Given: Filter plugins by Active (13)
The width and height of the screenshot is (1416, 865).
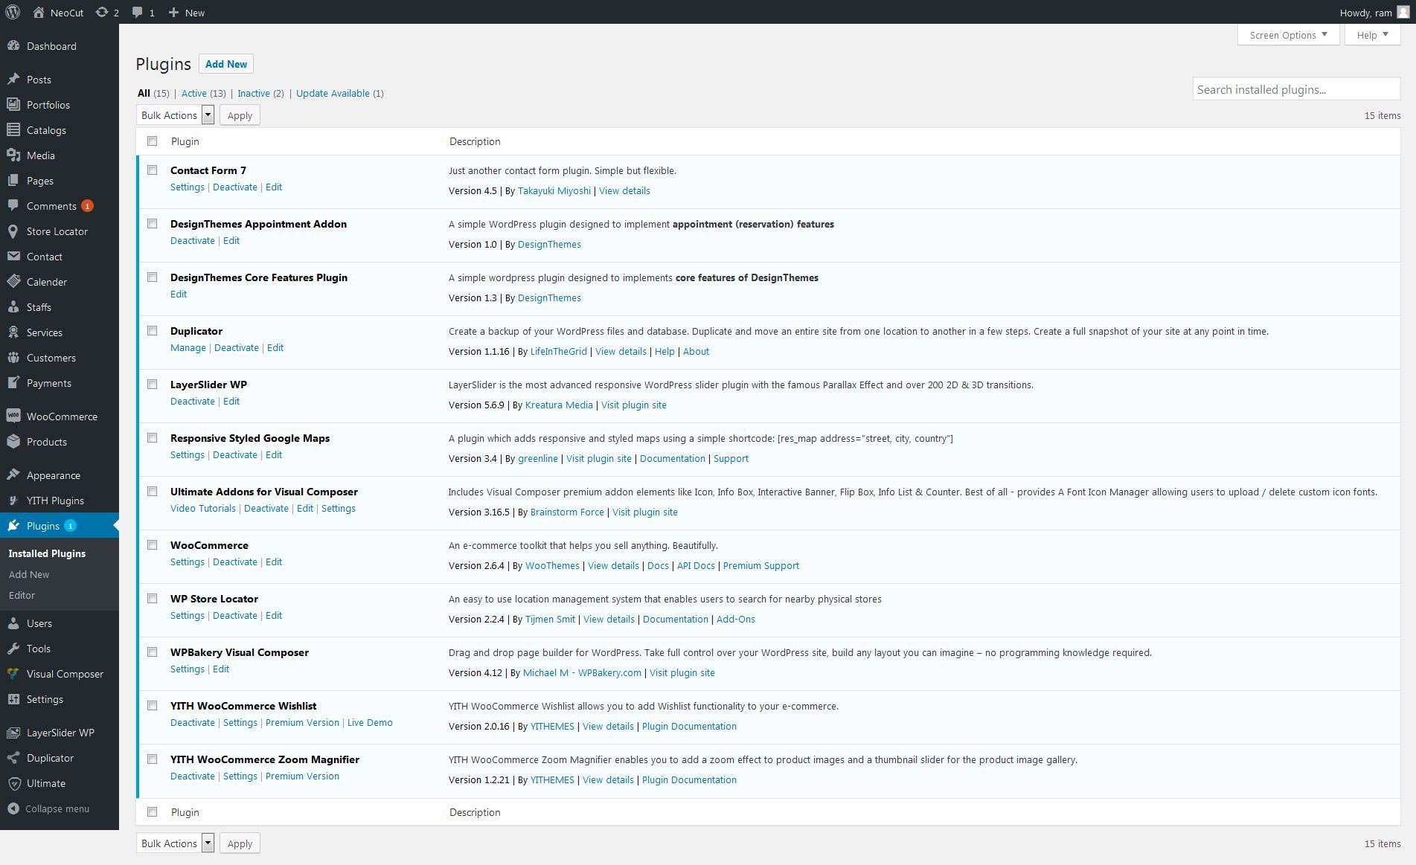Looking at the screenshot, I should click(203, 93).
